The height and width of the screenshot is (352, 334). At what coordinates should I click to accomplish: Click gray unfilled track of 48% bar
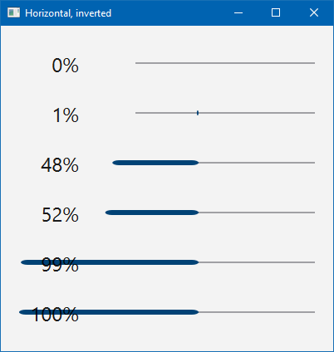click(257, 163)
